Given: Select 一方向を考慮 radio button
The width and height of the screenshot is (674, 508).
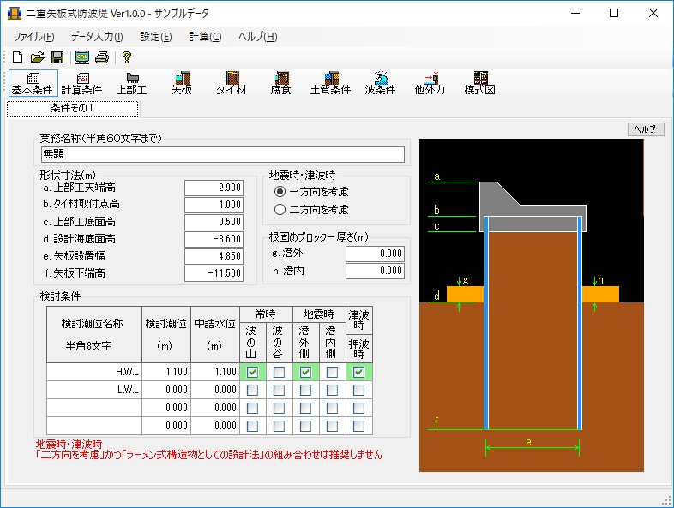Looking at the screenshot, I should (280, 192).
